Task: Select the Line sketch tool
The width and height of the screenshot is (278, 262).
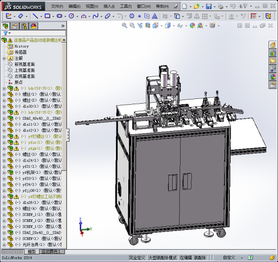Action: tap(35, 16)
